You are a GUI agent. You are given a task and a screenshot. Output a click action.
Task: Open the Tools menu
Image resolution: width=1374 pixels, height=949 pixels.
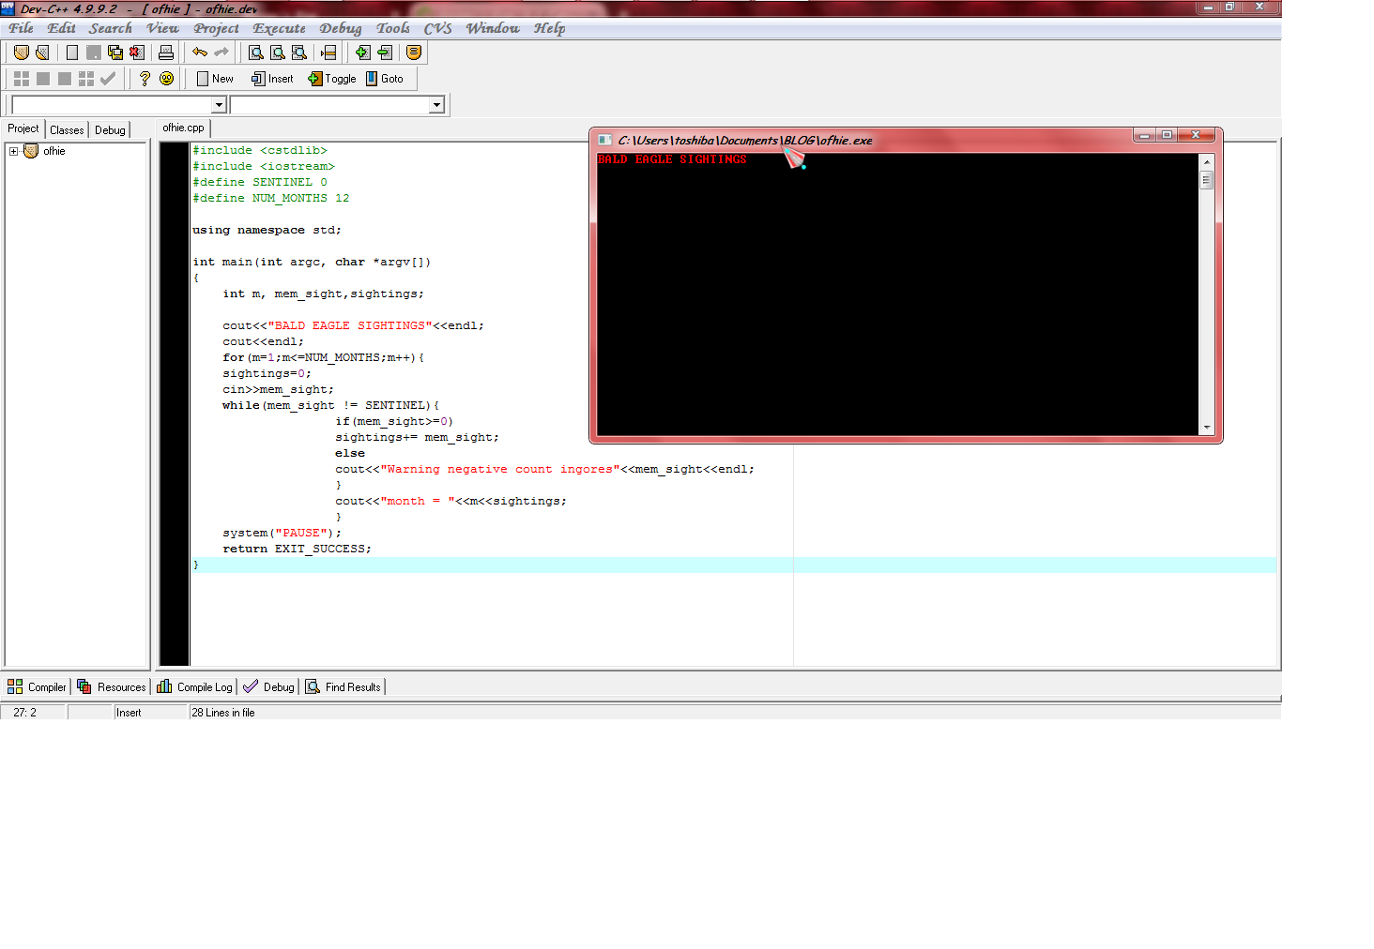coord(393,28)
